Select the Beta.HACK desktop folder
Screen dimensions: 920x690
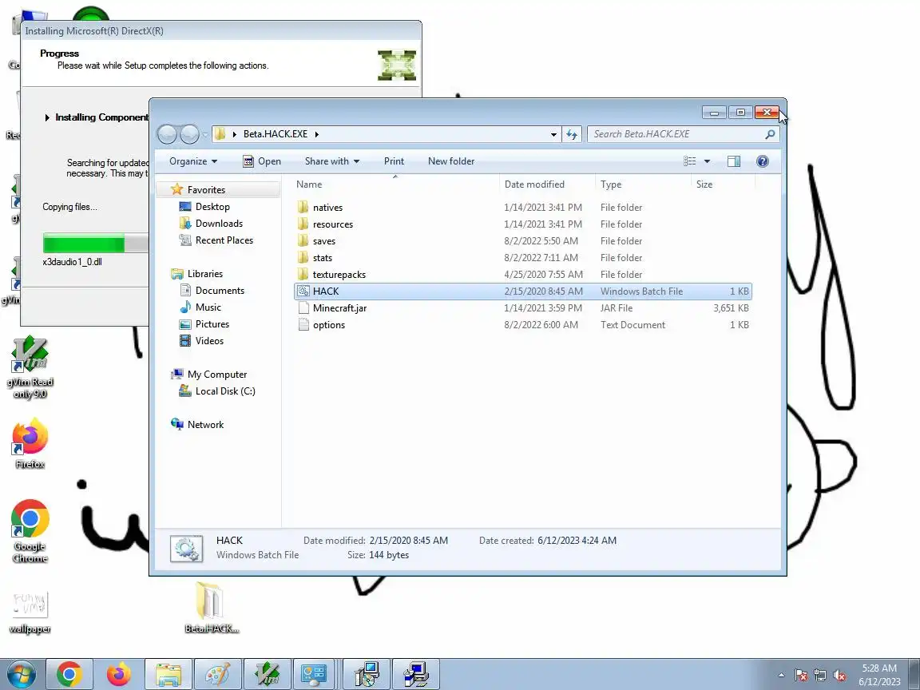[211, 608]
